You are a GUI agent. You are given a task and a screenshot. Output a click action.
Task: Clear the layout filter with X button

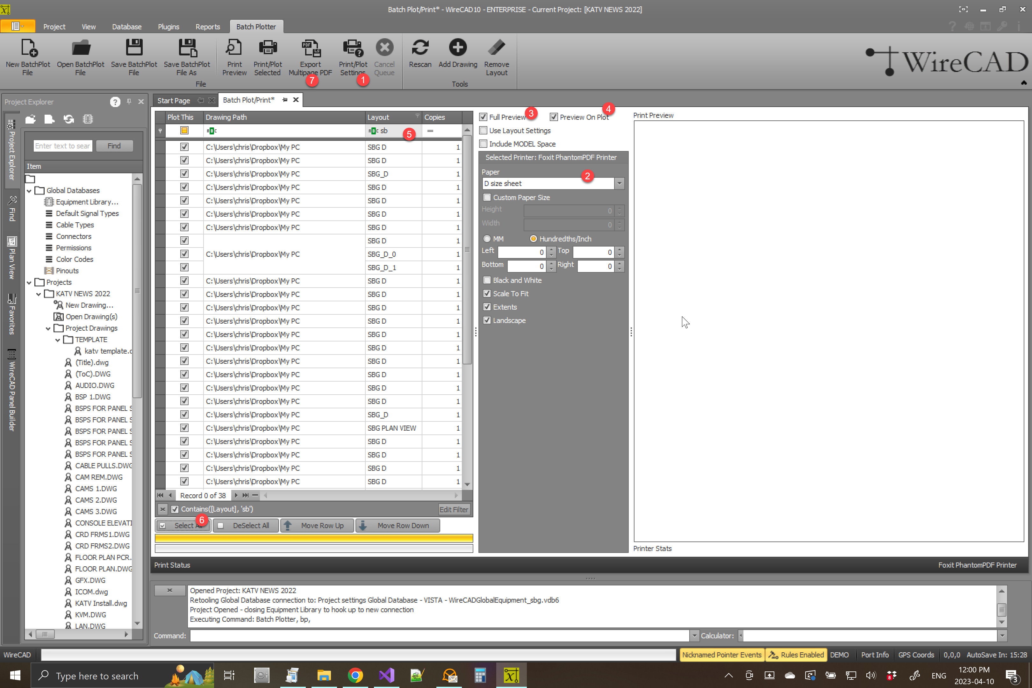pyautogui.click(x=162, y=509)
